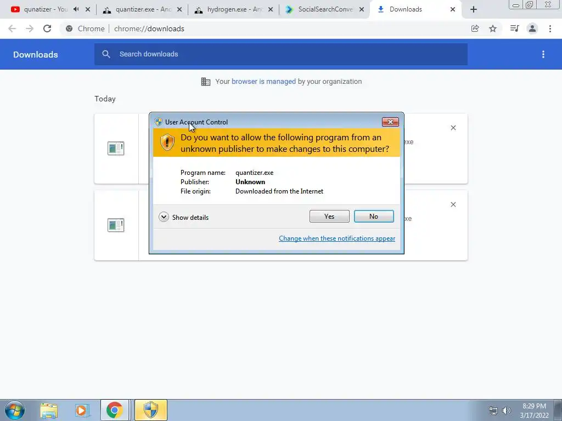Open a new browser tab
This screenshot has height=421, width=562.
pyautogui.click(x=474, y=10)
